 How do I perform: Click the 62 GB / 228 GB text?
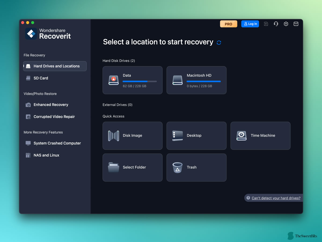tap(134, 86)
